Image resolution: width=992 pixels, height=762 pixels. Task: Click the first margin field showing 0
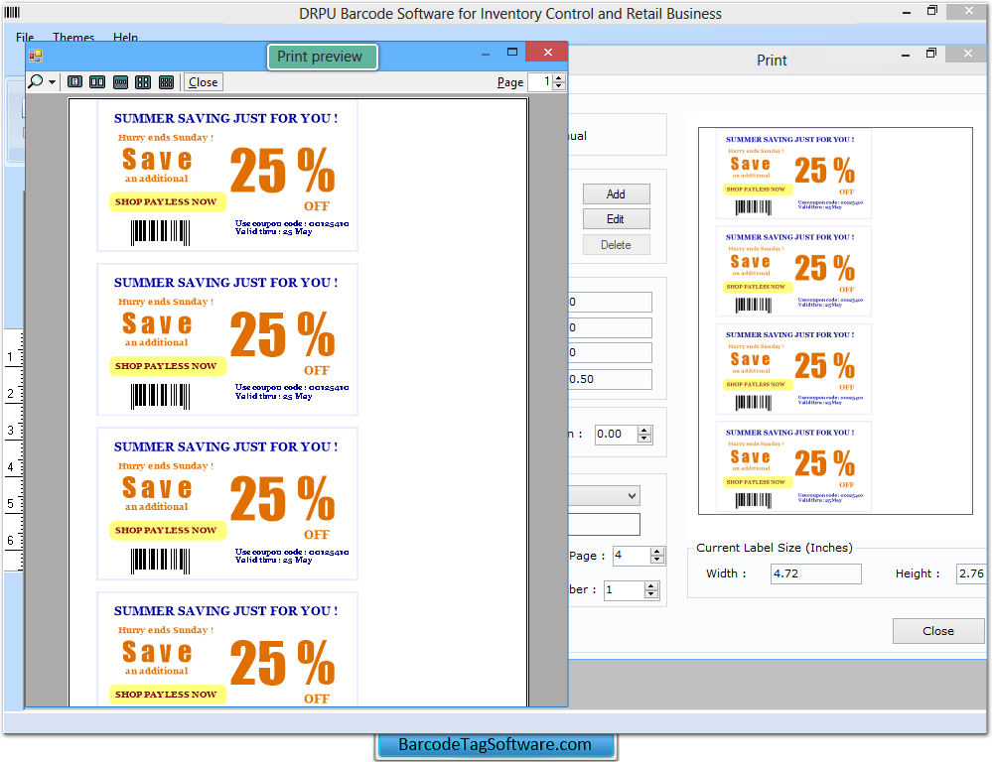tap(610, 302)
